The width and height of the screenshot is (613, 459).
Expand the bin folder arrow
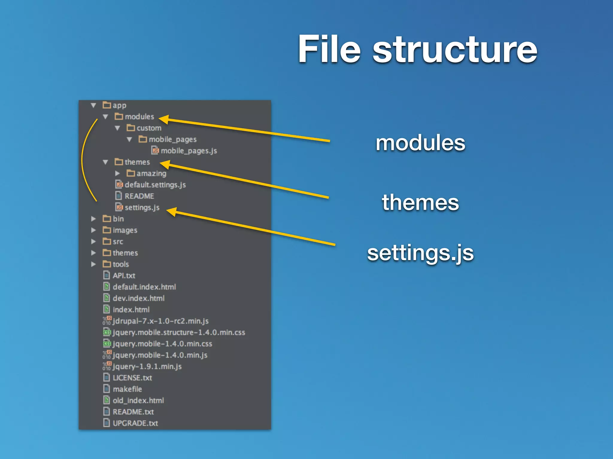(x=93, y=219)
